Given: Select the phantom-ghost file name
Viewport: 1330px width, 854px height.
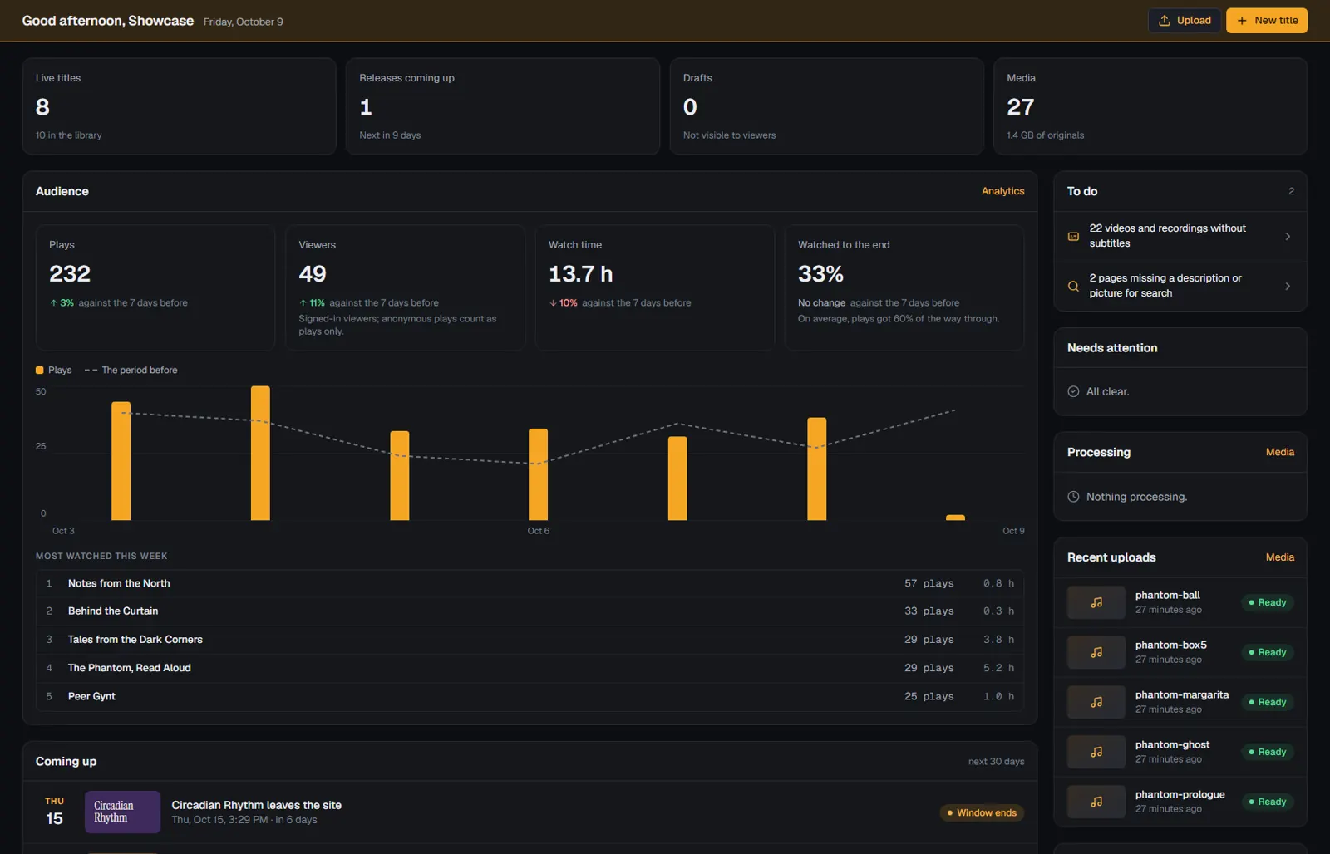Looking at the screenshot, I should (1172, 745).
